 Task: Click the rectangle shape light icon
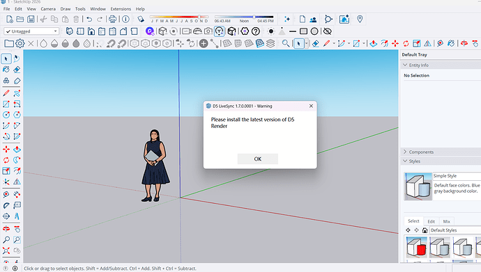point(303,31)
